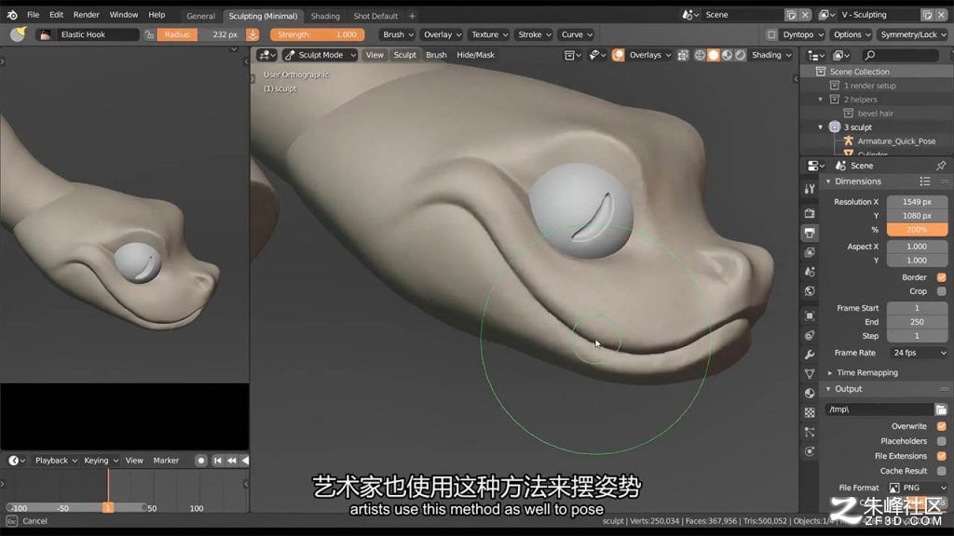Screen dimensions: 954x536
Task: Open the collections visibility popover icon
Action: point(572,55)
